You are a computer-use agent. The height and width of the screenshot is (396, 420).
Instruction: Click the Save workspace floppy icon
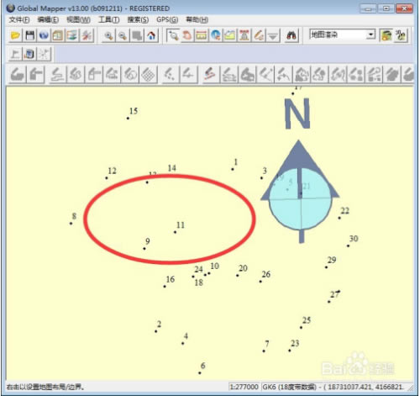coord(29,35)
